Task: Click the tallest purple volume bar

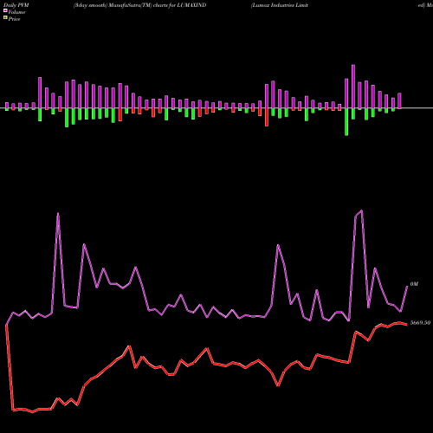Action: pyautogui.click(x=353, y=87)
